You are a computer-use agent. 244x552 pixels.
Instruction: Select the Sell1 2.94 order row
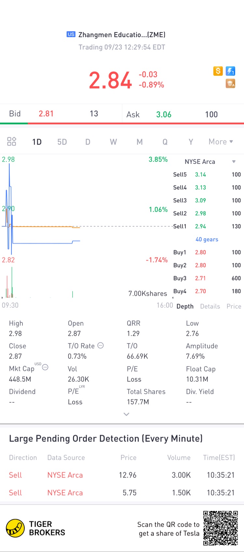(x=207, y=226)
